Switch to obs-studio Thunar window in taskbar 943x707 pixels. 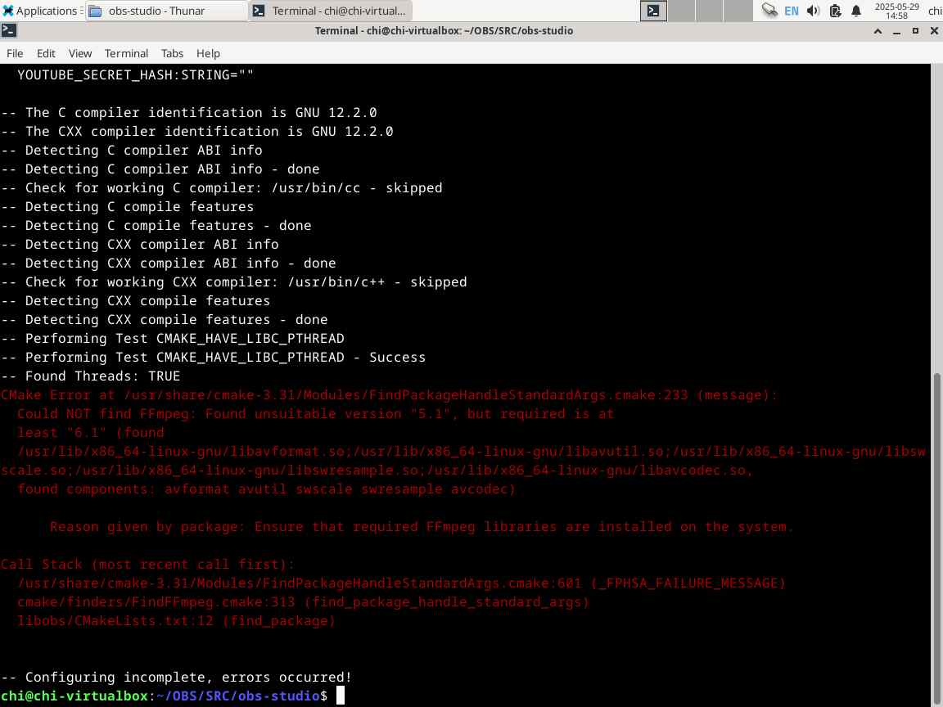click(165, 11)
